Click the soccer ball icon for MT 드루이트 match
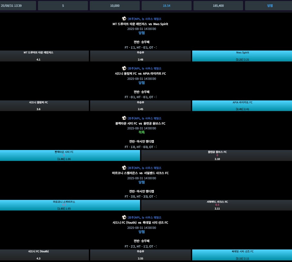The image size is (292, 262). coord(124,18)
